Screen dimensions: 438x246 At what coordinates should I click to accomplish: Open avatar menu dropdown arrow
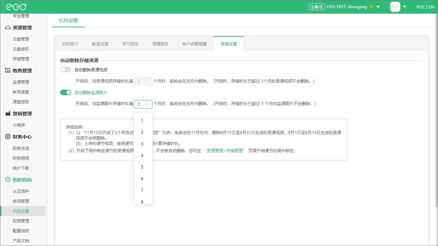click(x=404, y=7)
